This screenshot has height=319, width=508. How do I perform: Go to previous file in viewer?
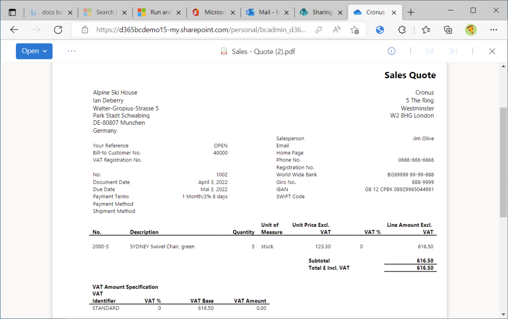430,51
